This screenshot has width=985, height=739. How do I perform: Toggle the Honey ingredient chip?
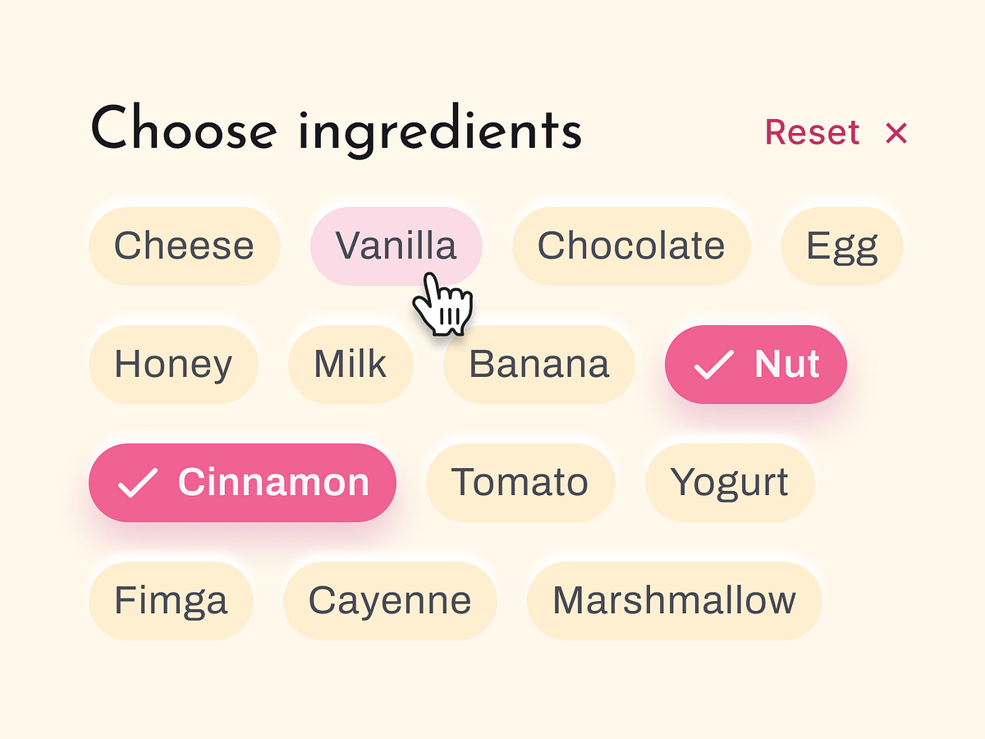click(x=173, y=364)
